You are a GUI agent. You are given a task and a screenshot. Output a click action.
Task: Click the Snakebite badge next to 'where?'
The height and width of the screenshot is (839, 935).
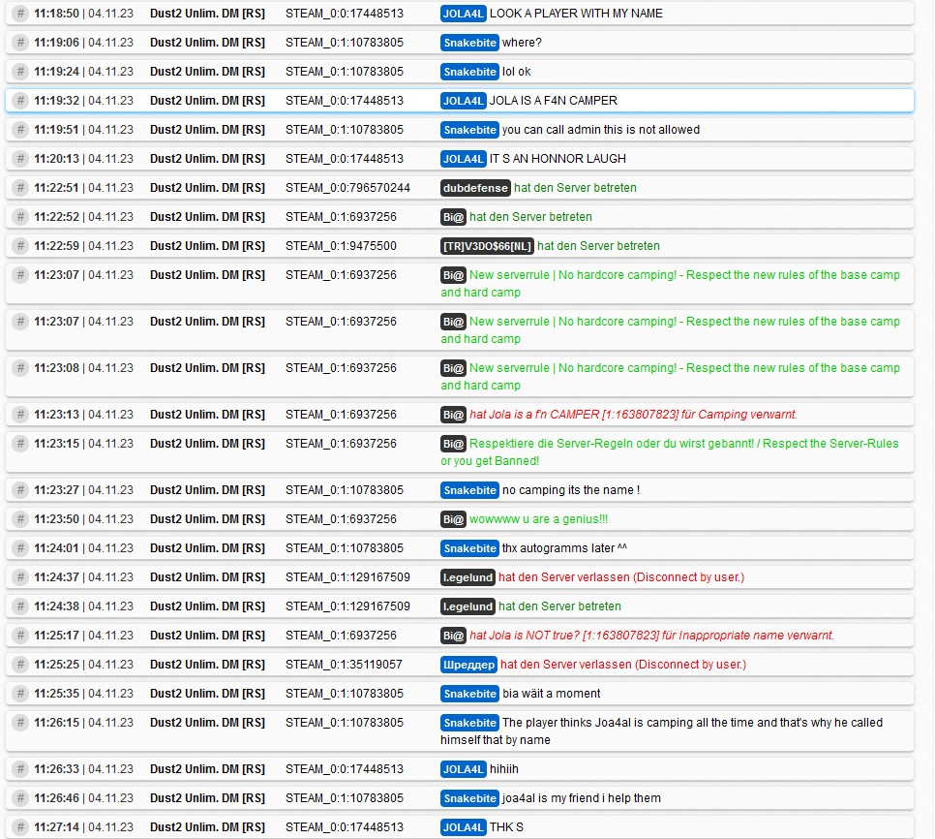tap(469, 43)
